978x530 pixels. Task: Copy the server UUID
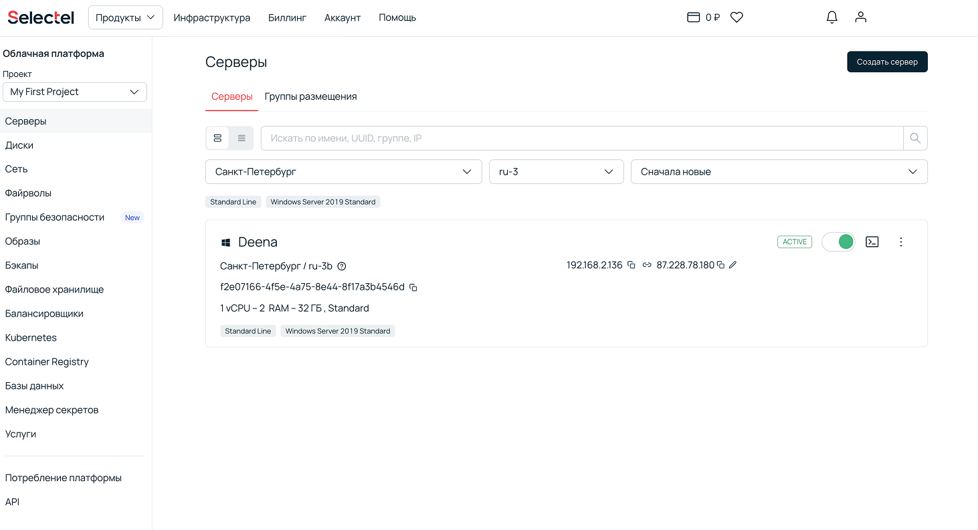click(413, 288)
